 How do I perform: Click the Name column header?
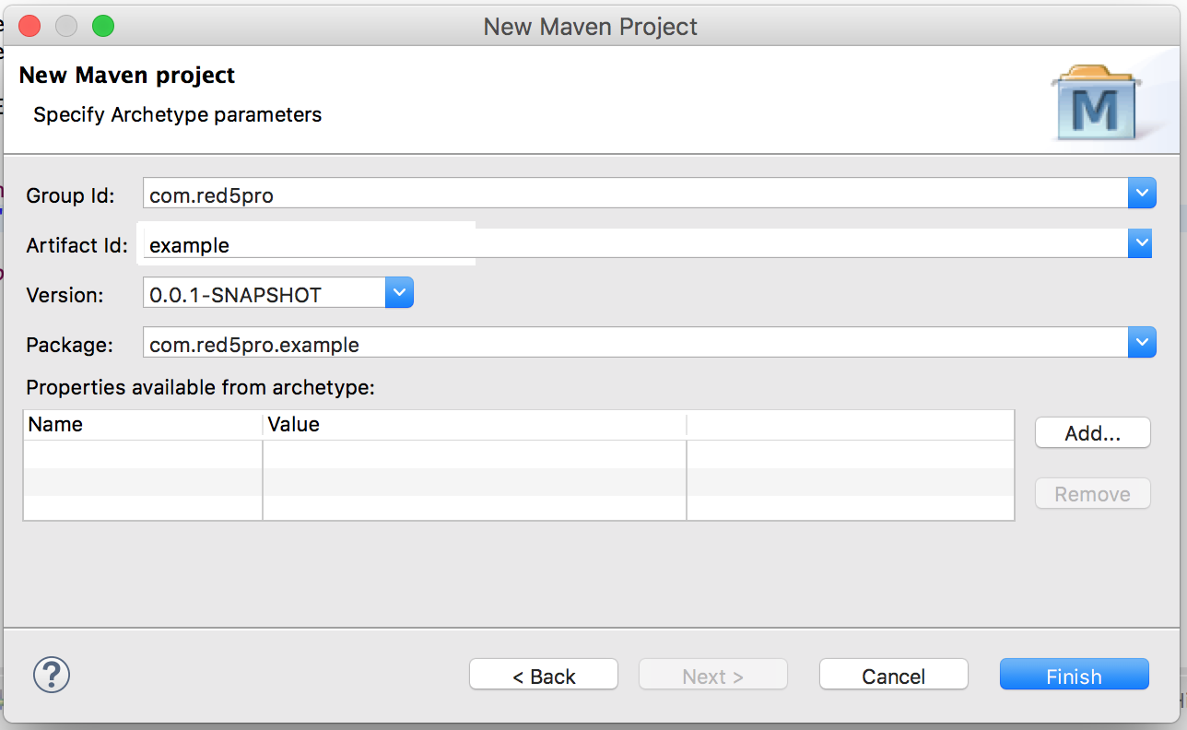click(143, 425)
